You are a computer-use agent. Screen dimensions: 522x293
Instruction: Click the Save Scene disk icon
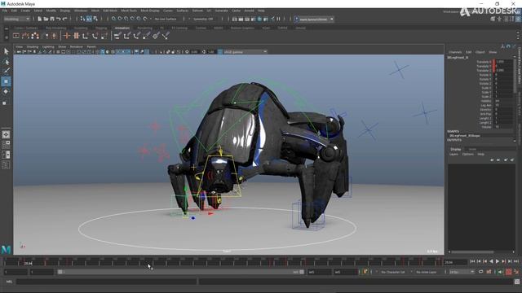(52, 19)
